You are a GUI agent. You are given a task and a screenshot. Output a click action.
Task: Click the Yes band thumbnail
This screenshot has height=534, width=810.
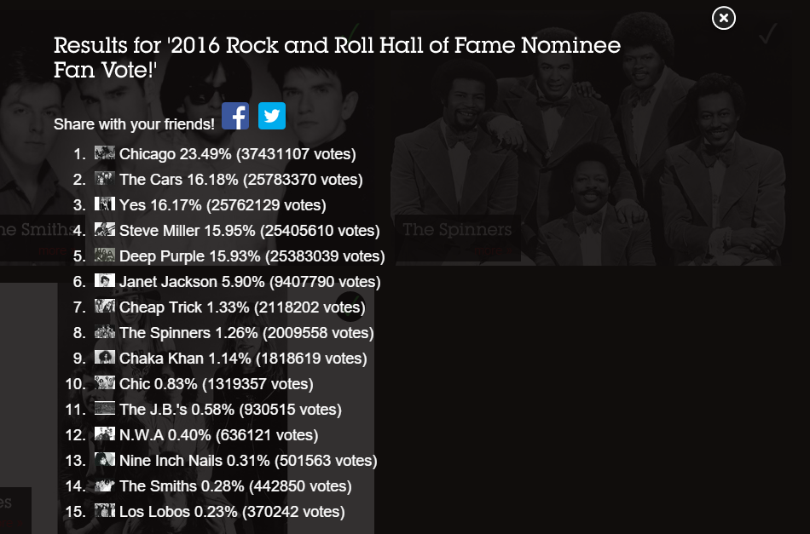(105, 204)
